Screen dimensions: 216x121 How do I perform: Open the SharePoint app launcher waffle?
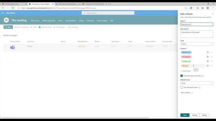click(x=3, y=13)
